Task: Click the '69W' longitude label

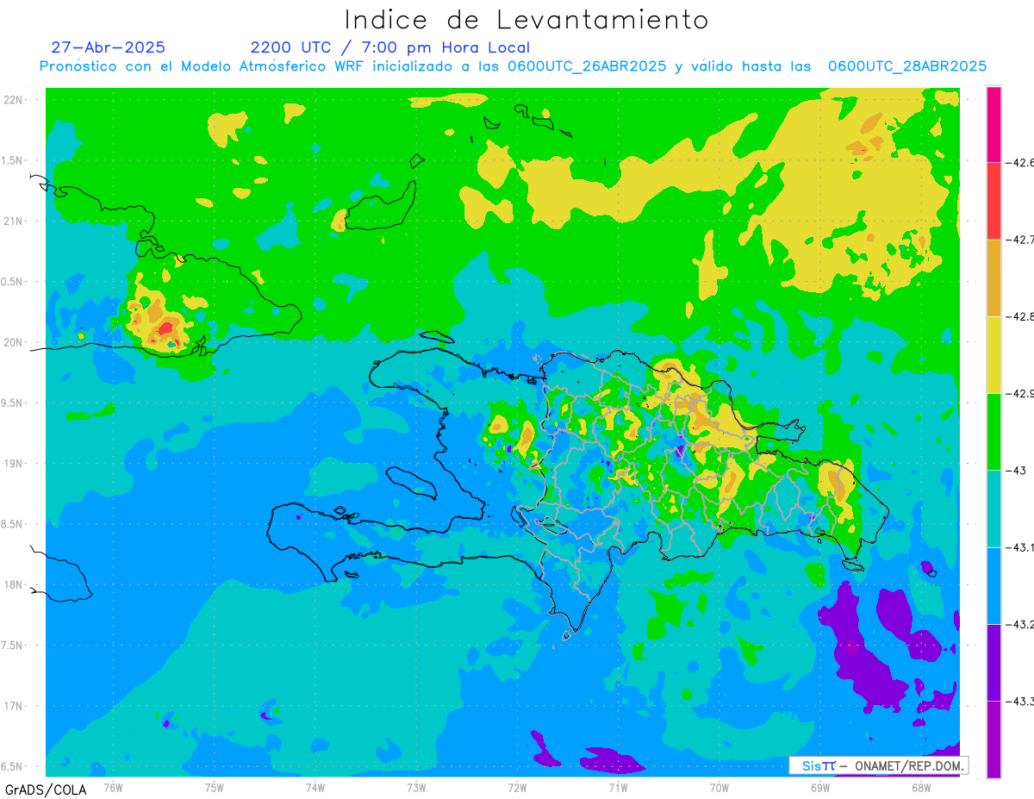Action: [820, 787]
